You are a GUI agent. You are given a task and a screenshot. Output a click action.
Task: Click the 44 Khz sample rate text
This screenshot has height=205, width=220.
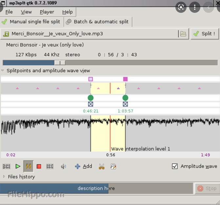[x=51, y=54]
